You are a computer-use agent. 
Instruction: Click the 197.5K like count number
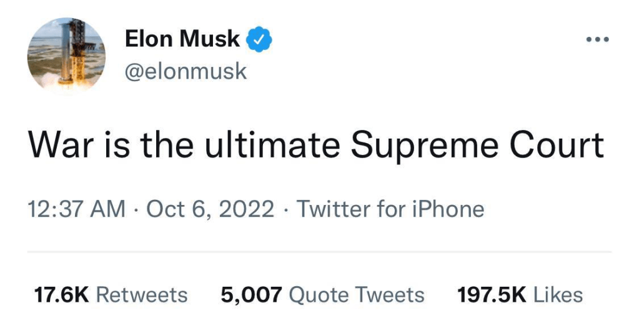coord(492,295)
